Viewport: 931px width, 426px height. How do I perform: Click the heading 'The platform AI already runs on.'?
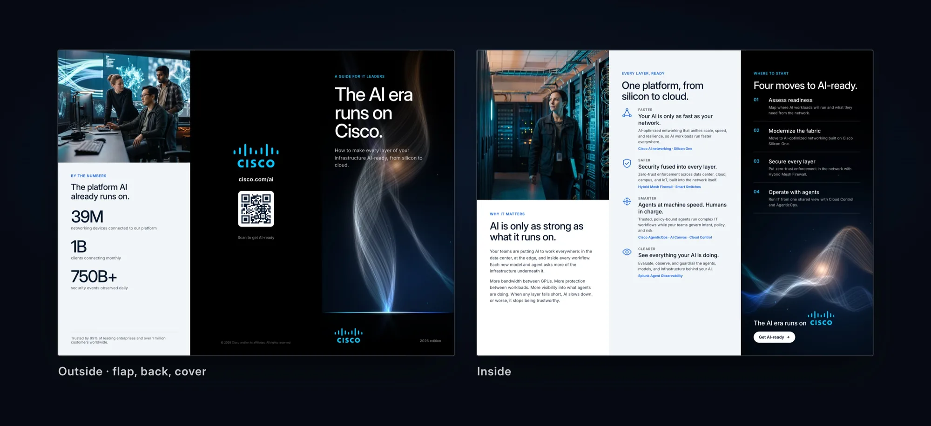[x=100, y=192]
